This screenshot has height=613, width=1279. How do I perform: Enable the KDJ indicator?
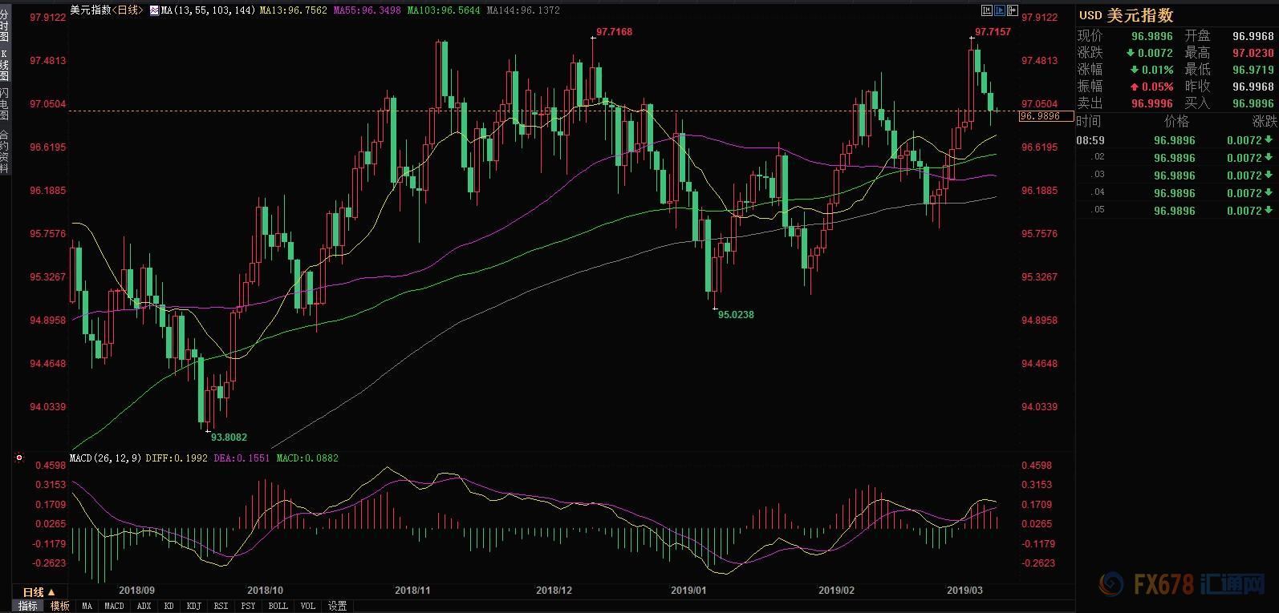coord(193,606)
